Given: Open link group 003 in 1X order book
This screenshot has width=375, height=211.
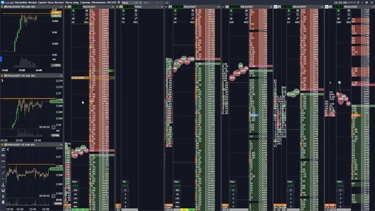Looking at the screenshot, I should pos(297,22).
